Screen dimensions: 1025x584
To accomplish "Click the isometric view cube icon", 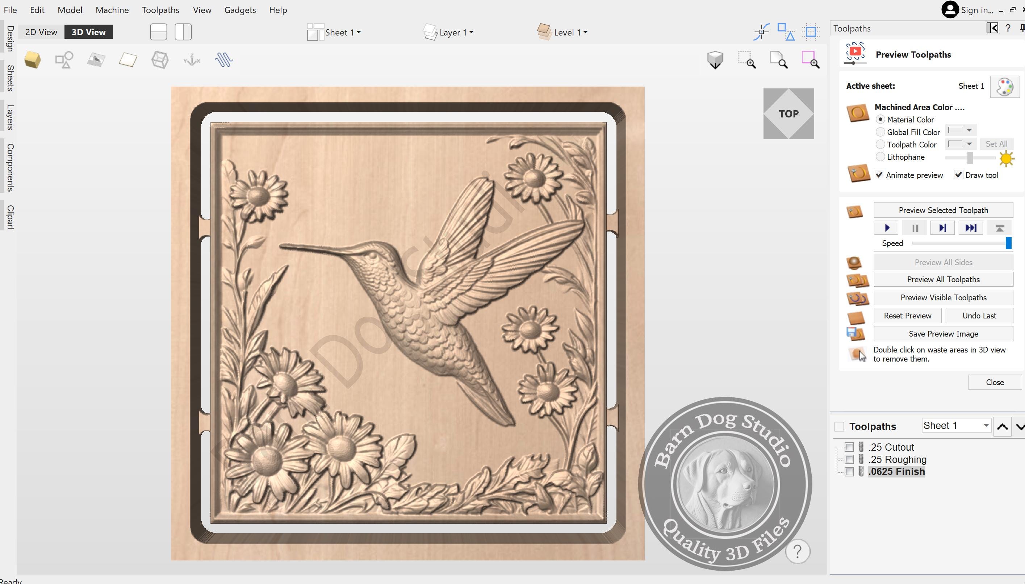I will click(715, 59).
